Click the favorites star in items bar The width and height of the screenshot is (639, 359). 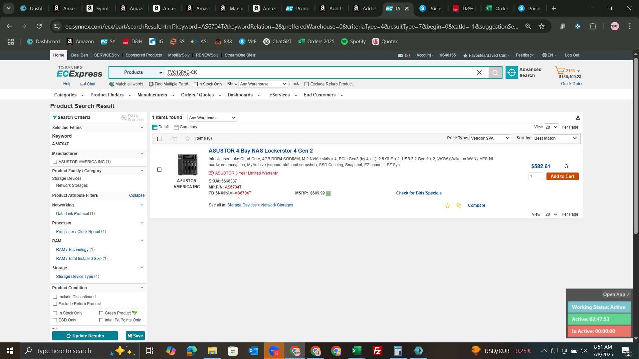(188, 139)
